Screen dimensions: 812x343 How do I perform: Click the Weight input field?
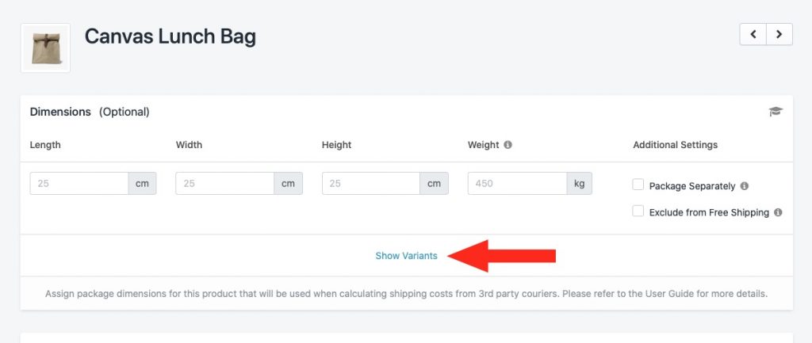coord(517,183)
